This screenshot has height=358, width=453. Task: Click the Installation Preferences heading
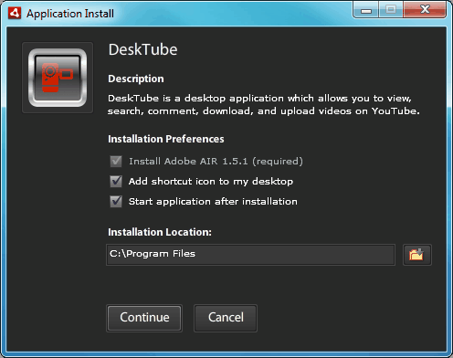pos(166,139)
